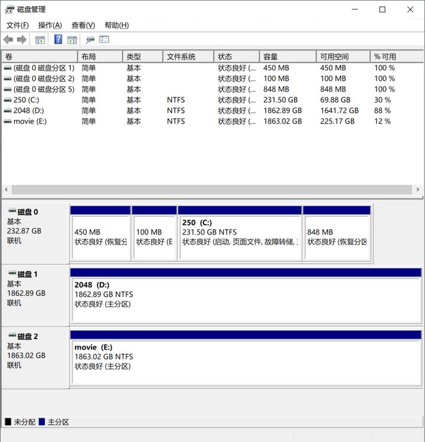Open the blue question mark Help icon

tap(58, 40)
